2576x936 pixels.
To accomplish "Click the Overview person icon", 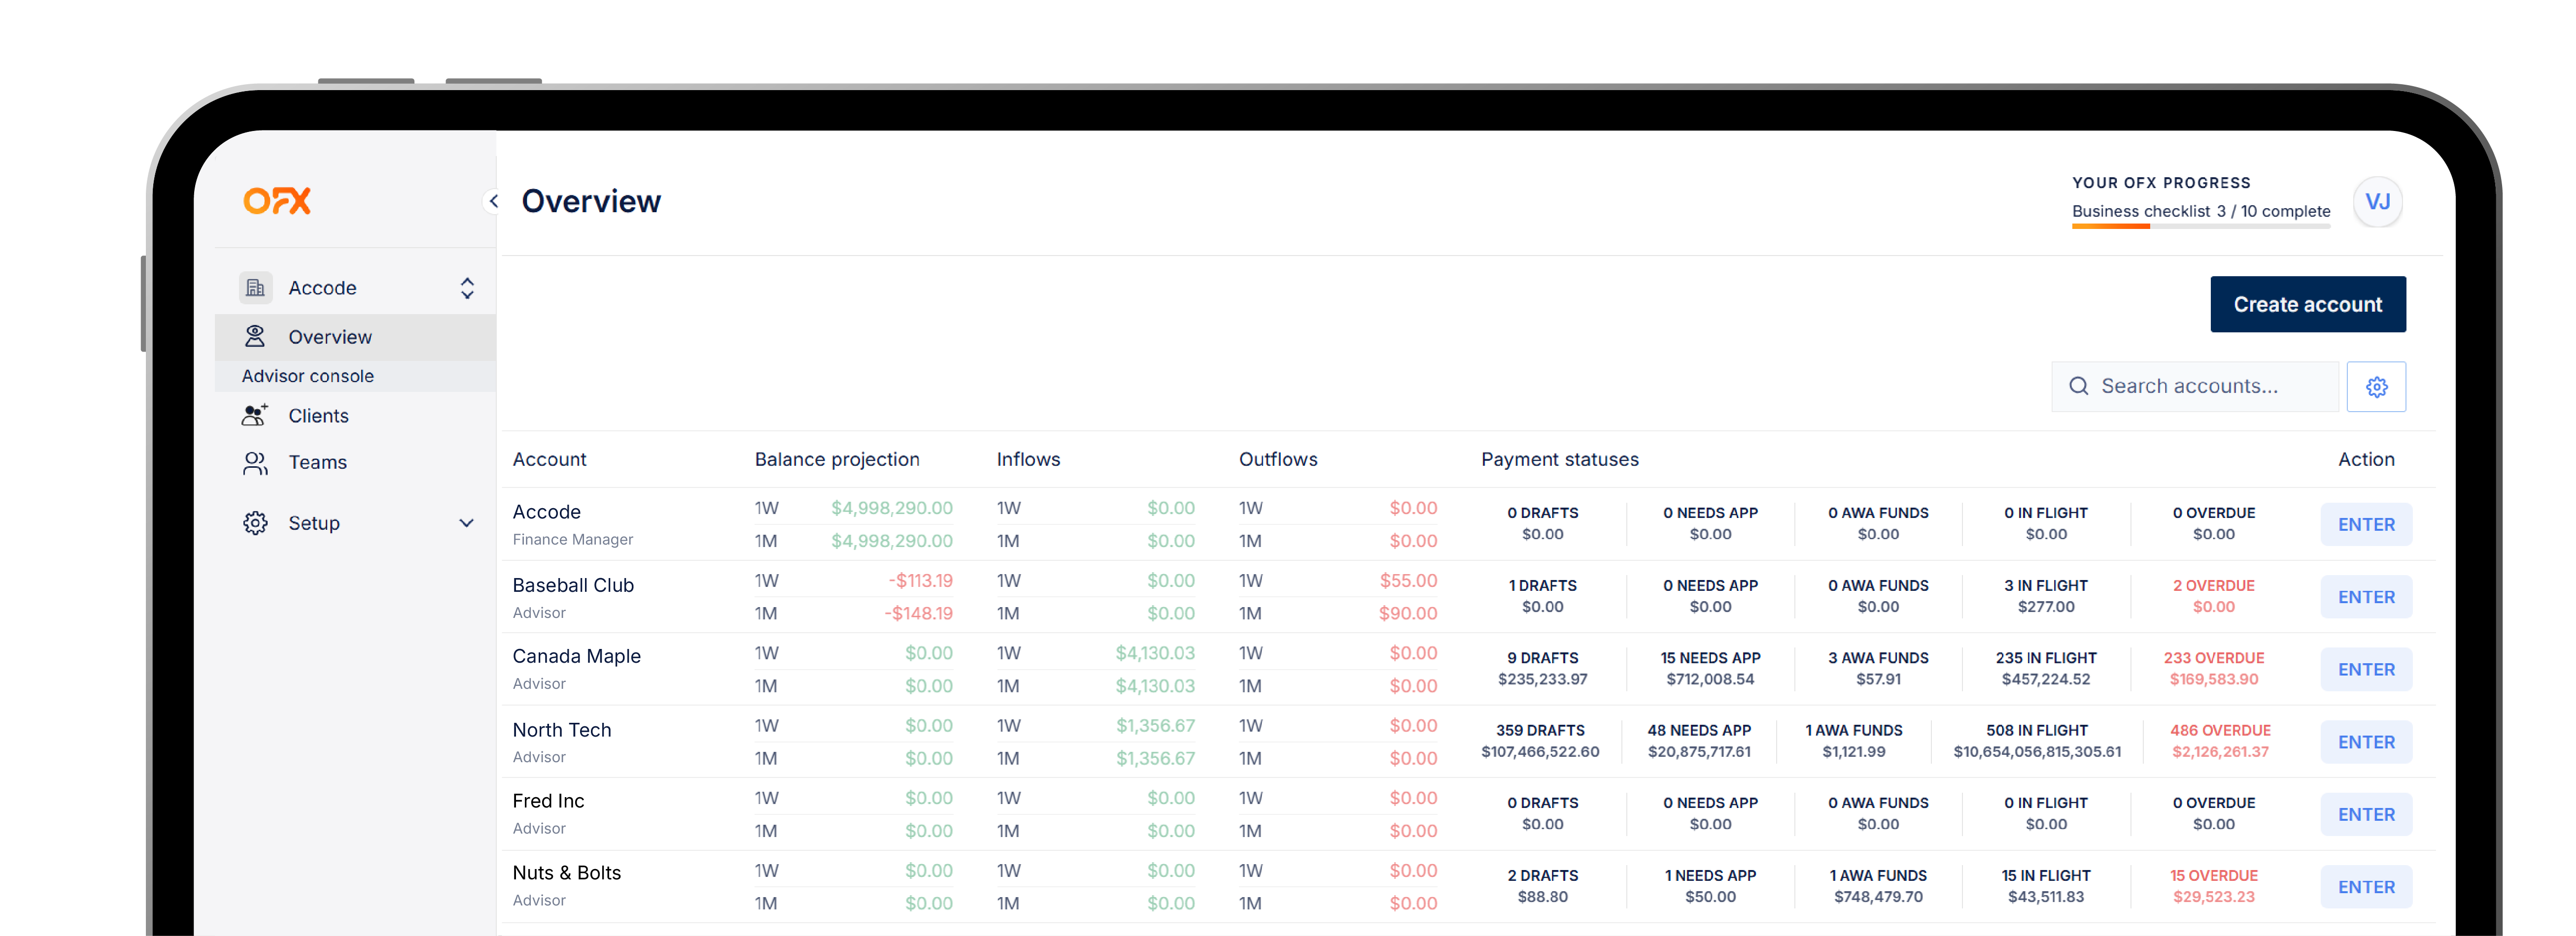I will coord(255,337).
